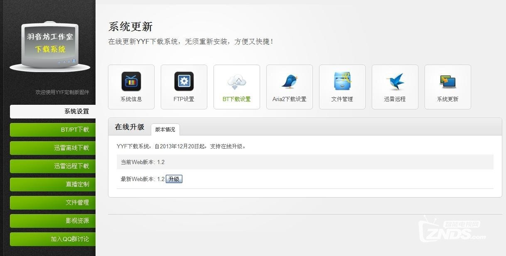Screen dimensions: 506x256
Task: Select 系统设置 in the sidebar
Action: click(x=53, y=111)
